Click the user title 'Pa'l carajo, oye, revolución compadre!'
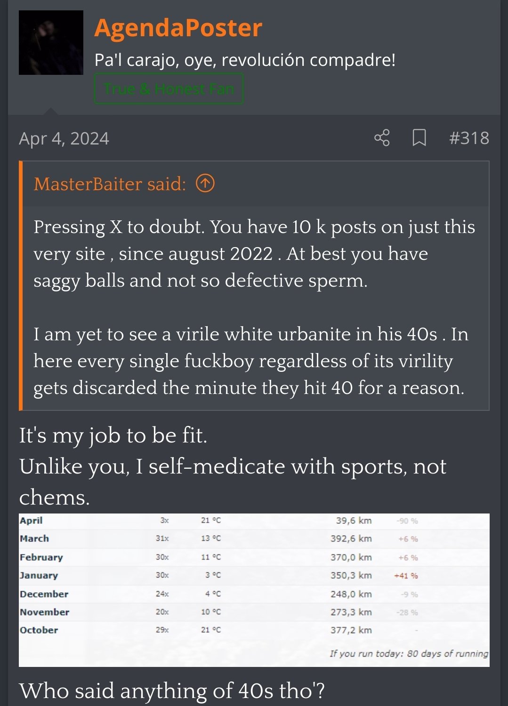 tap(245, 60)
